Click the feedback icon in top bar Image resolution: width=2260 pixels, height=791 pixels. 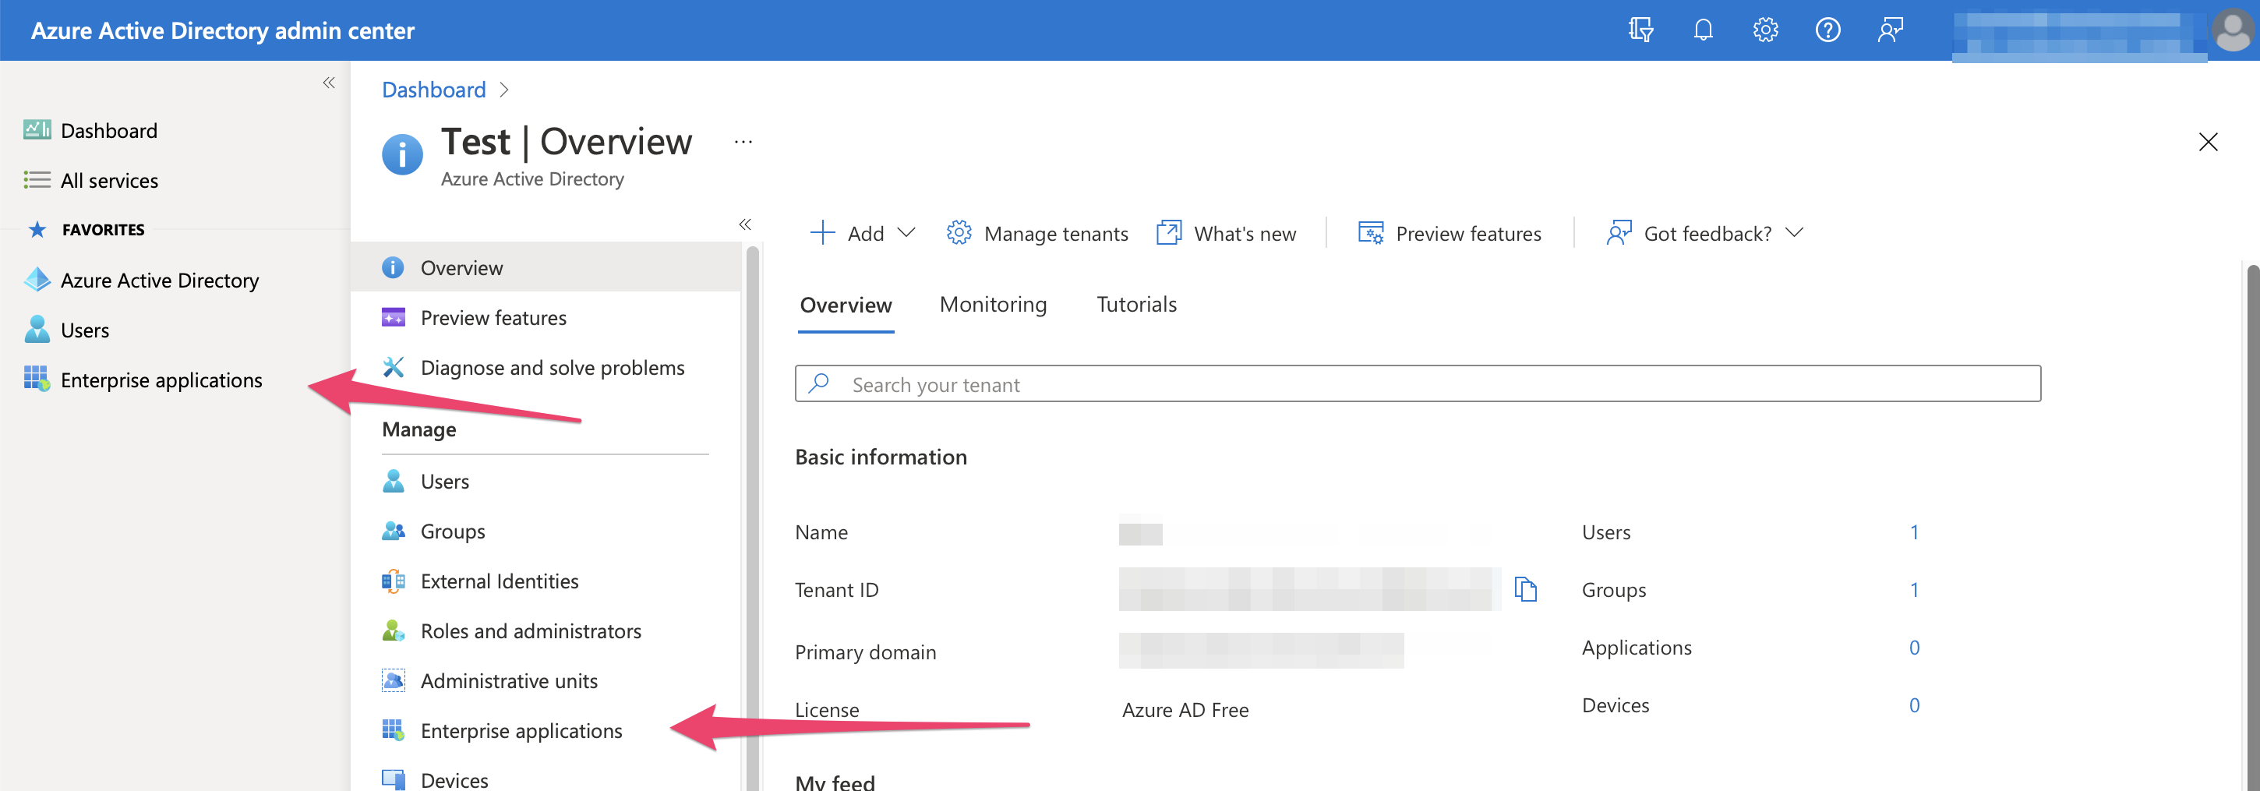[x=1890, y=30]
